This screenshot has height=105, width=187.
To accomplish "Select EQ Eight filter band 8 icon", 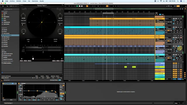I will pos(56,99).
